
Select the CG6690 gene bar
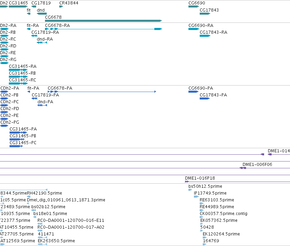[194, 6]
